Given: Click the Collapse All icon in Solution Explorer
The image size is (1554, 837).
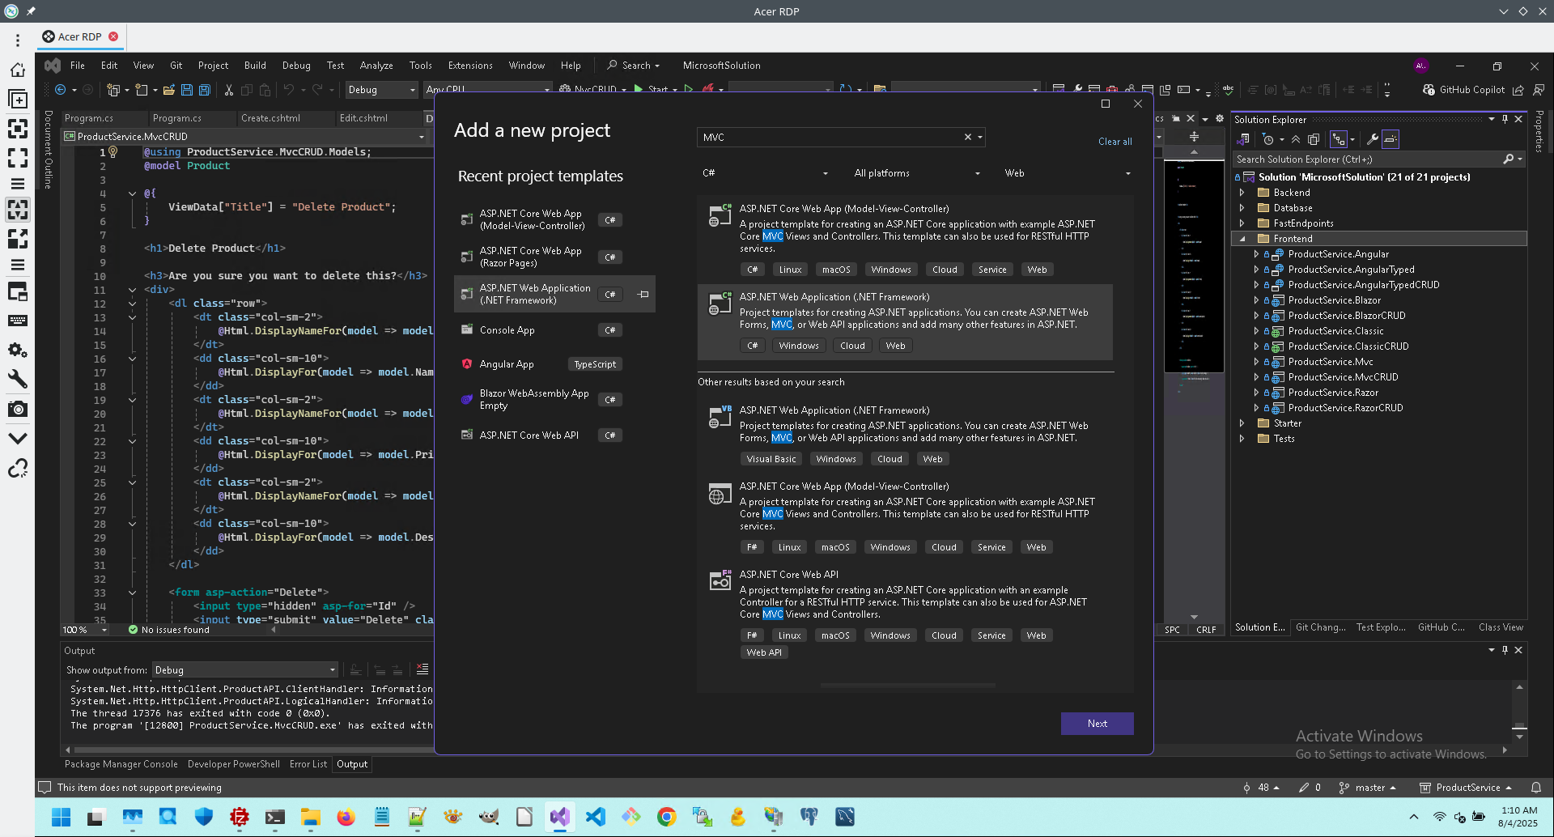Looking at the screenshot, I should pyautogui.click(x=1296, y=139).
